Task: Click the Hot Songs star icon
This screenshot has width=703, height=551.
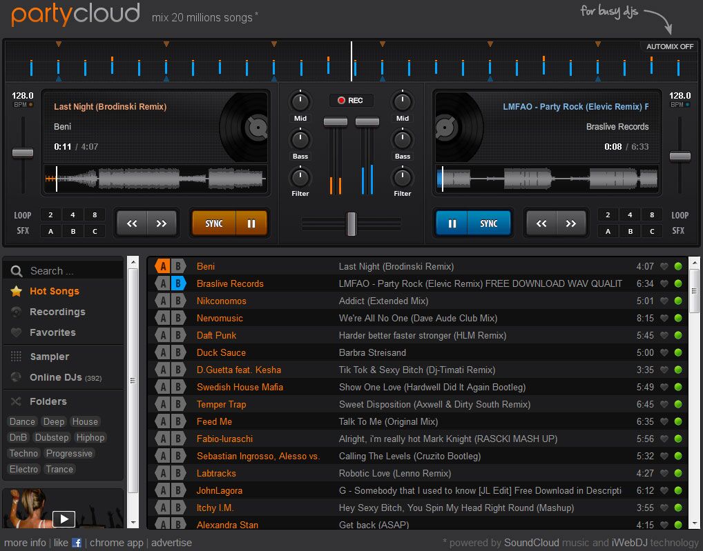Action: [x=16, y=291]
